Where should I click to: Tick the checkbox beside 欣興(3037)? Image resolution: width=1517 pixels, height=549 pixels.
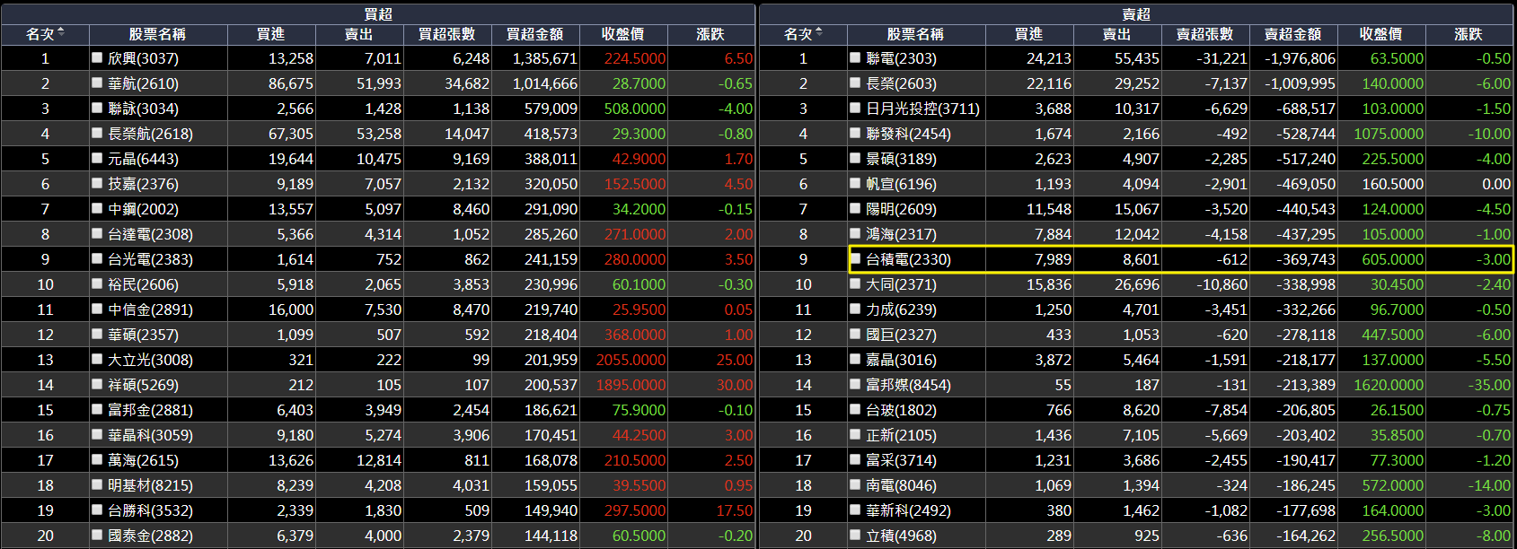[x=97, y=57]
